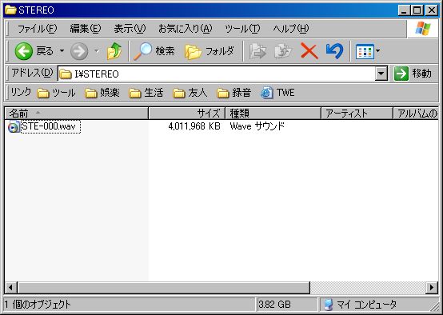Viewport: 443px width, 315px height.
Task: Sort by the 種類 column header
Action: [x=273, y=114]
